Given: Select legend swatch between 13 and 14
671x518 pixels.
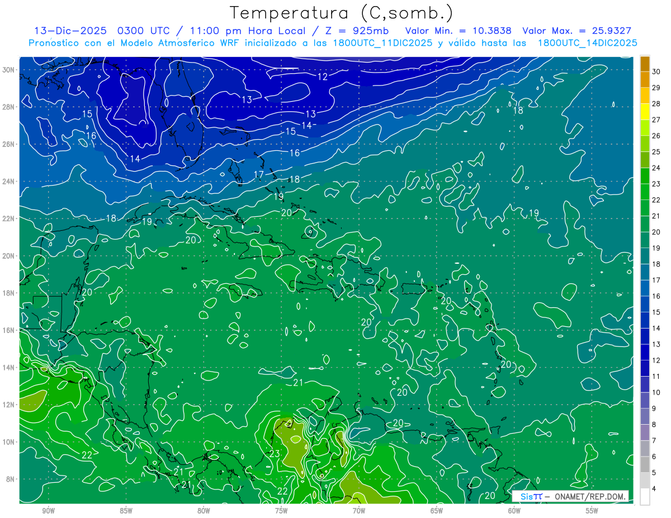Looking at the screenshot, I should [645, 336].
